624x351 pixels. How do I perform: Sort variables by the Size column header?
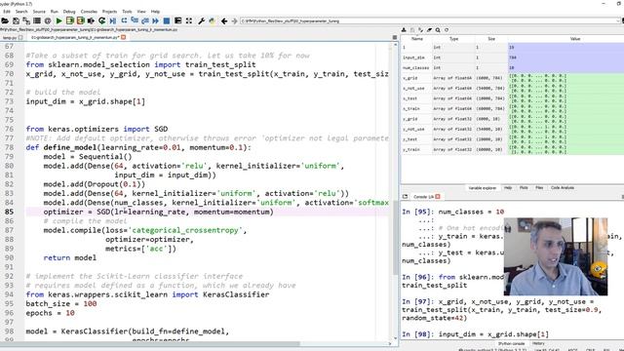coord(491,39)
